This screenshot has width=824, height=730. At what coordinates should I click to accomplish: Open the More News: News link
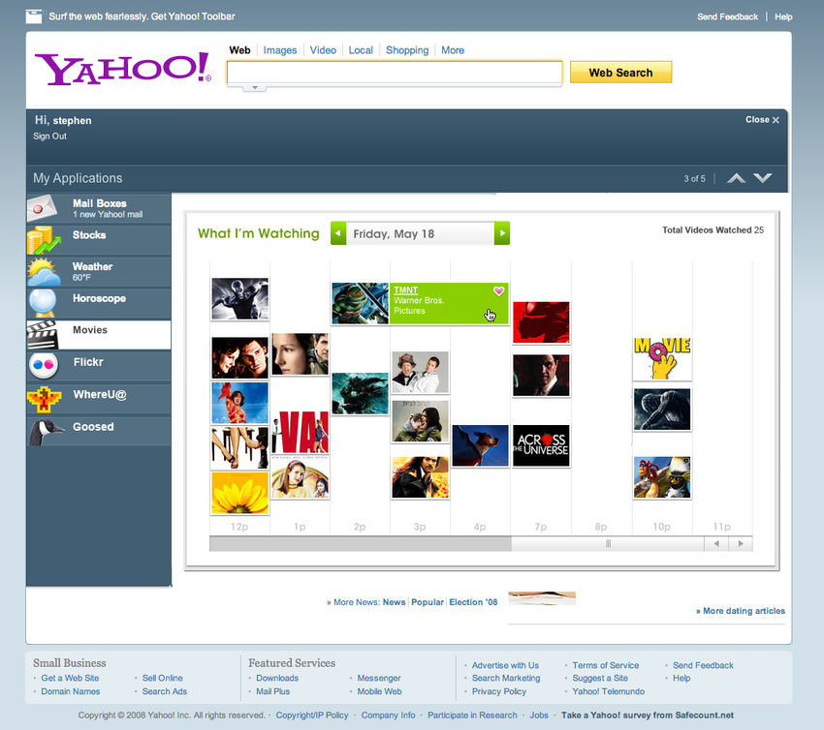click(x=395, y=602)
